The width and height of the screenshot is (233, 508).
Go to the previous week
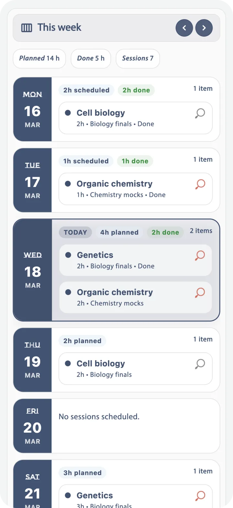pos(184,28)
